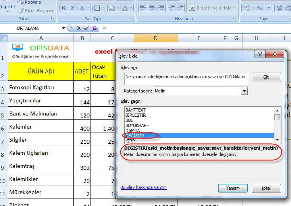
Task: Click the Bold (K) formatting icon
Action: coord(64,8)
